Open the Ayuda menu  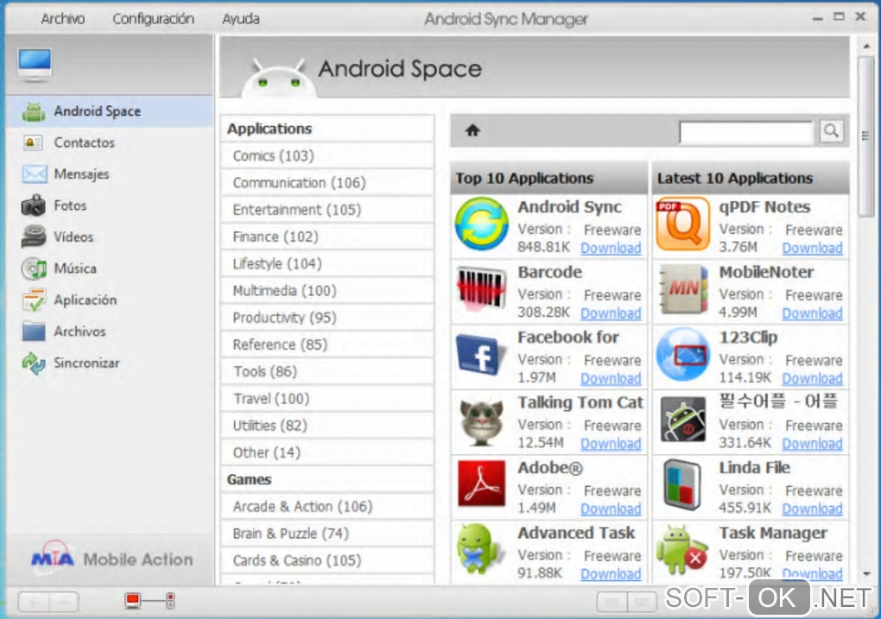(240, 19)
